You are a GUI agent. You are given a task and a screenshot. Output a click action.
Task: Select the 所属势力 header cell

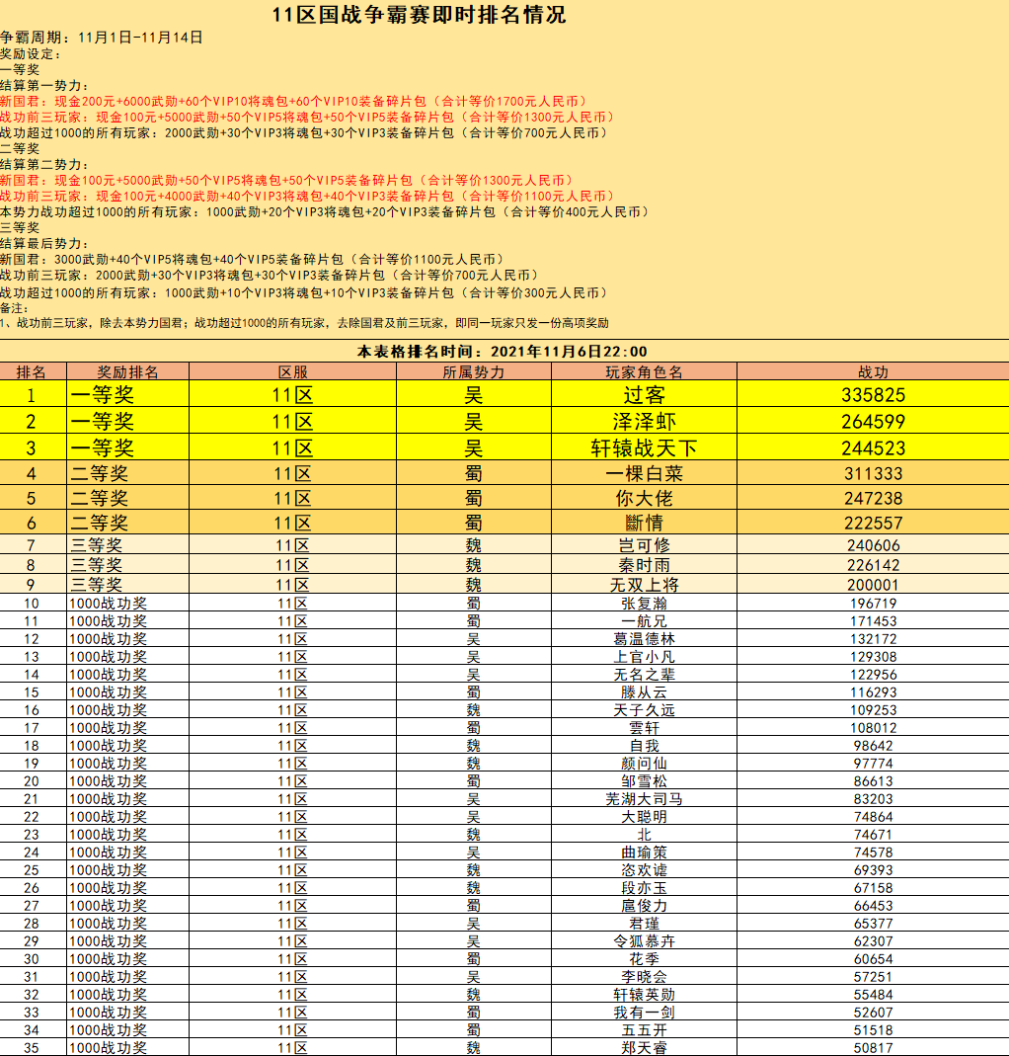pyautogui.click(x=473, y=372)
